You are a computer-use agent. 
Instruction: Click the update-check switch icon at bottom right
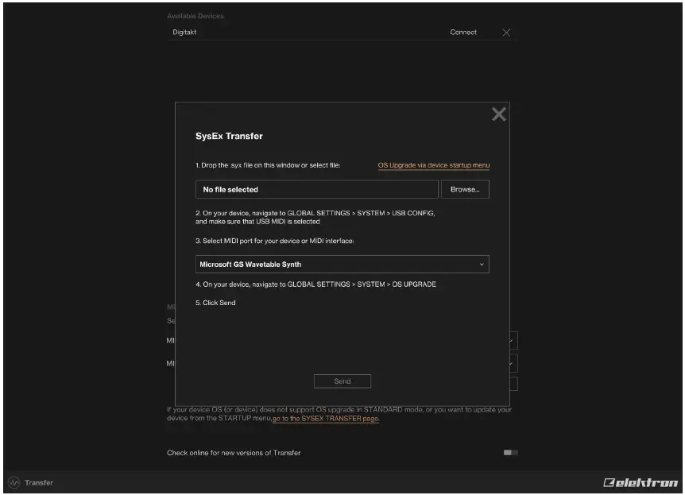(x=511, y=452)
